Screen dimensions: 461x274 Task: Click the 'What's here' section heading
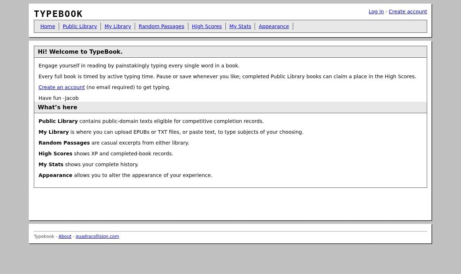click(57, 107)
